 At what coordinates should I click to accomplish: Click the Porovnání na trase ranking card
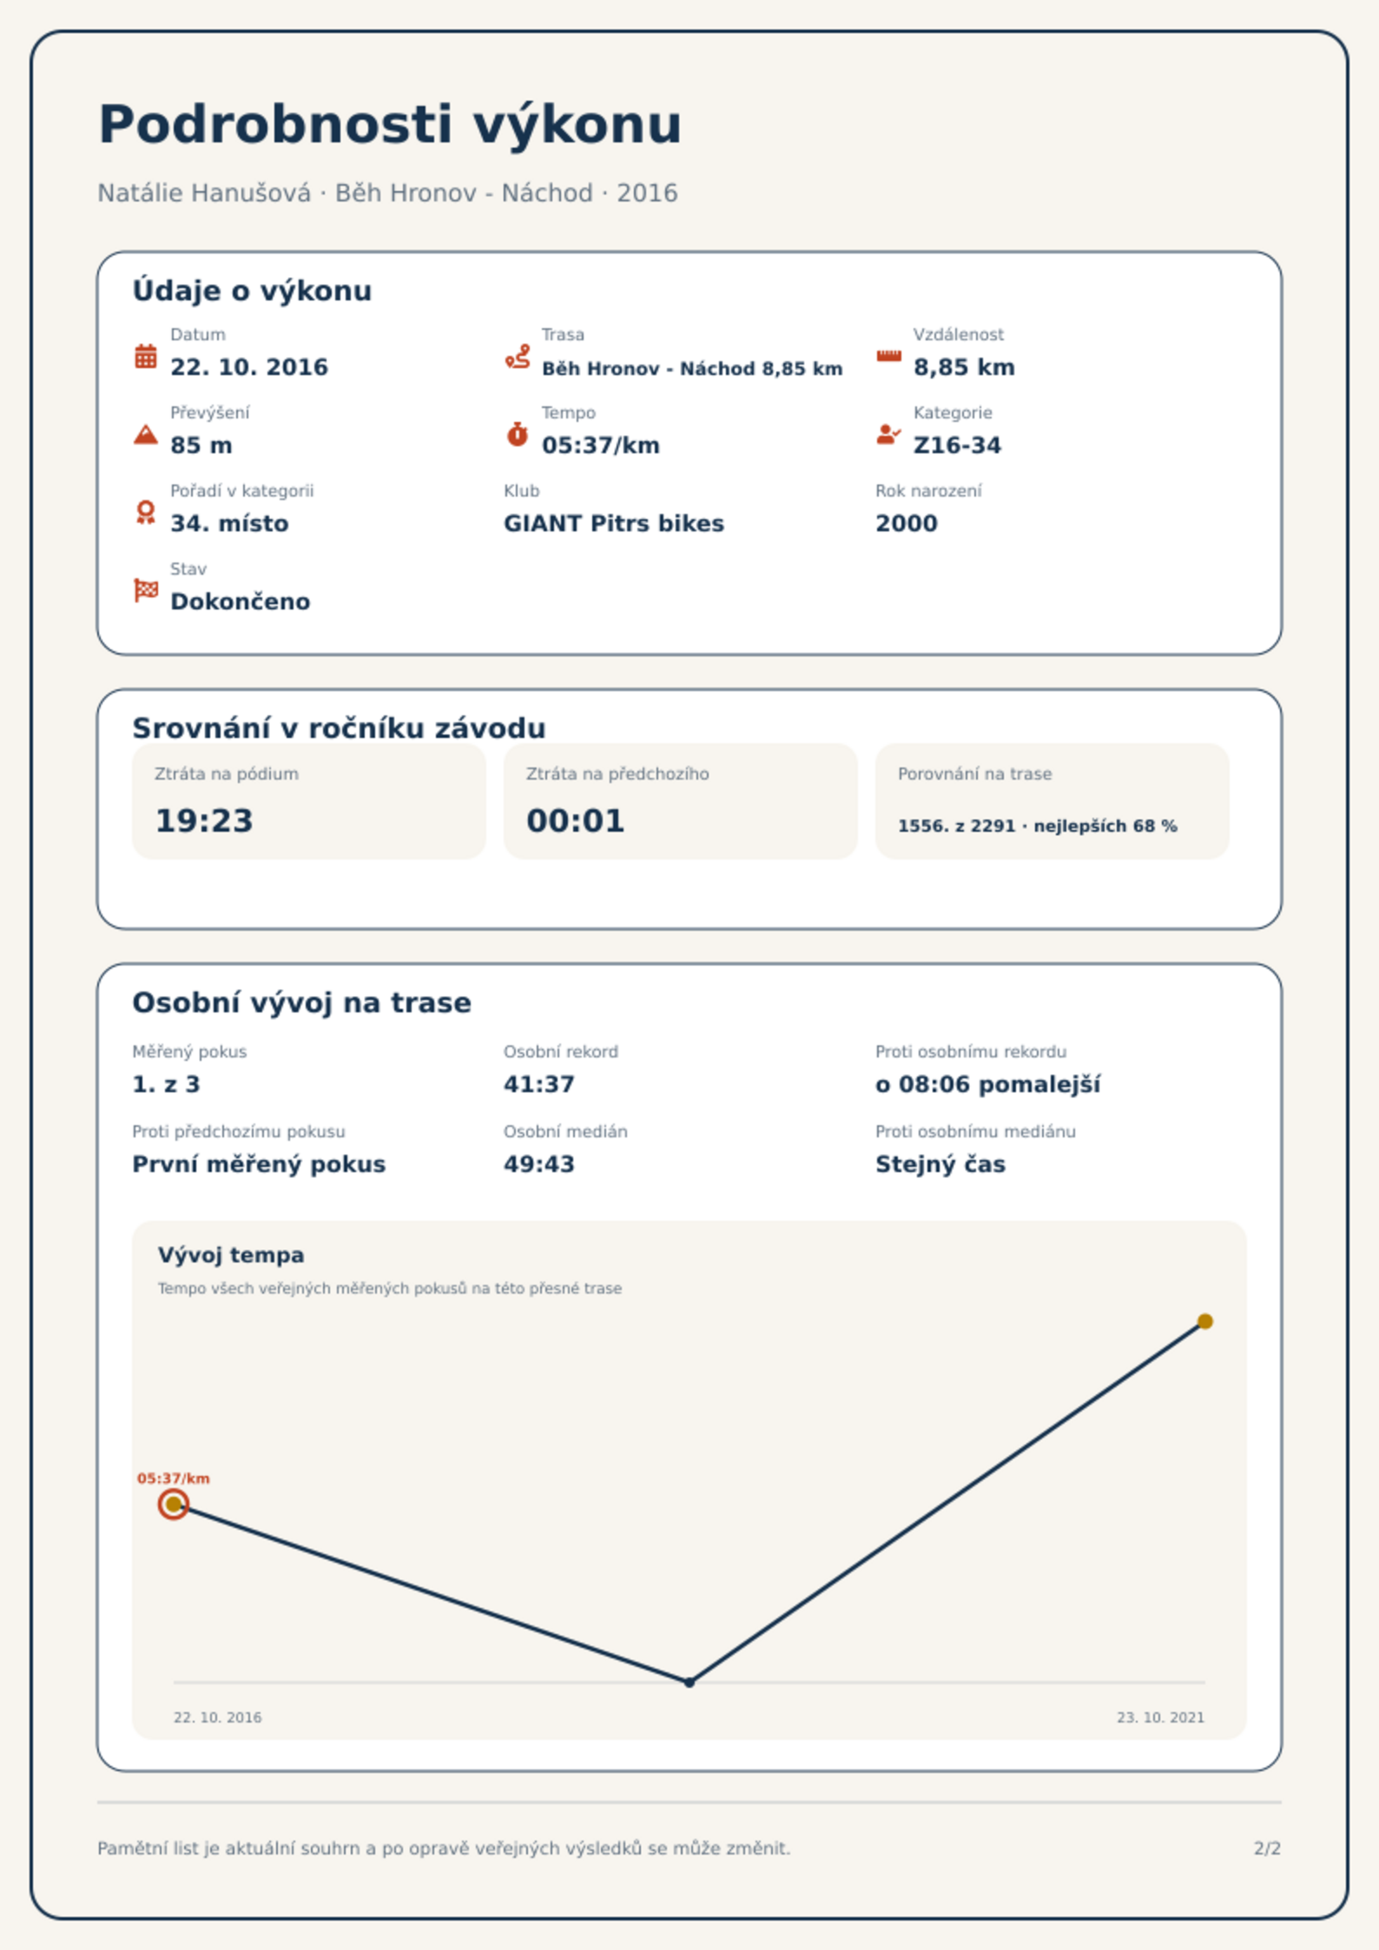tap(1052, 800)
